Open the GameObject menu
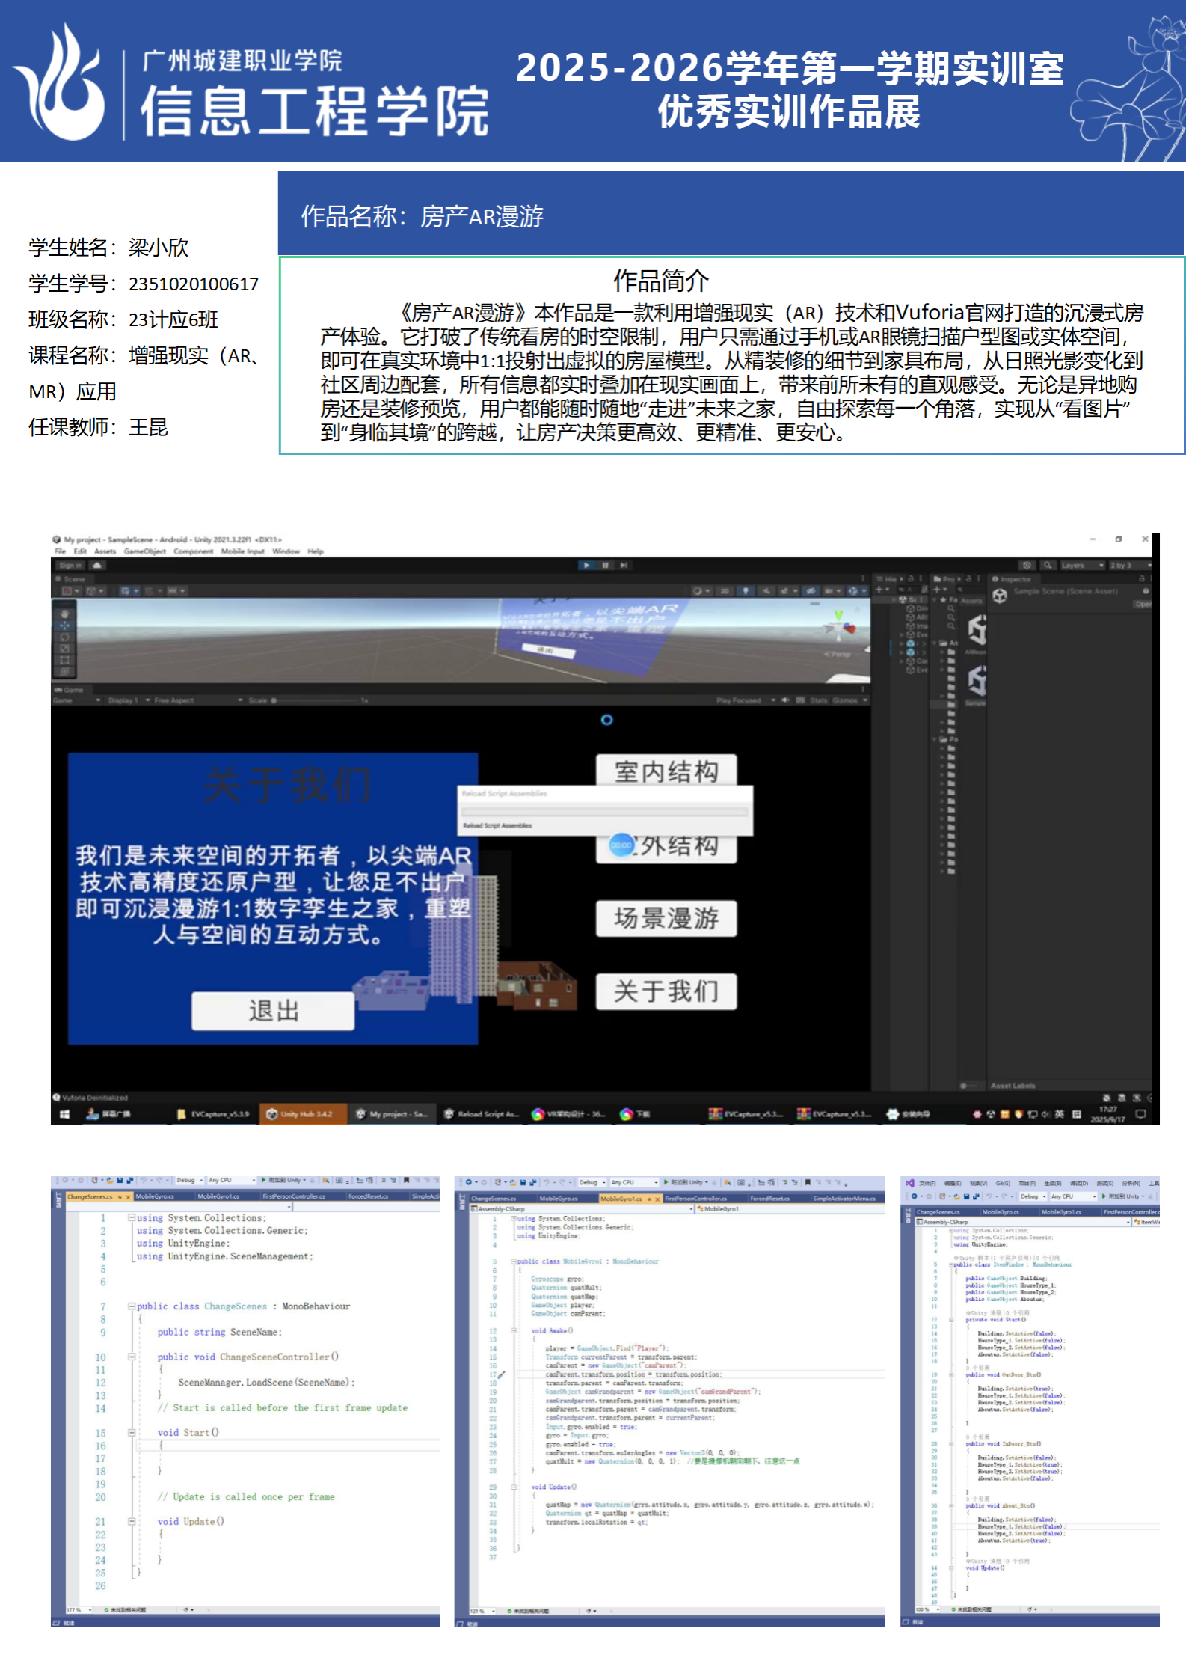Screen dimensions: 1186x1679 click(x=144, y=551)
